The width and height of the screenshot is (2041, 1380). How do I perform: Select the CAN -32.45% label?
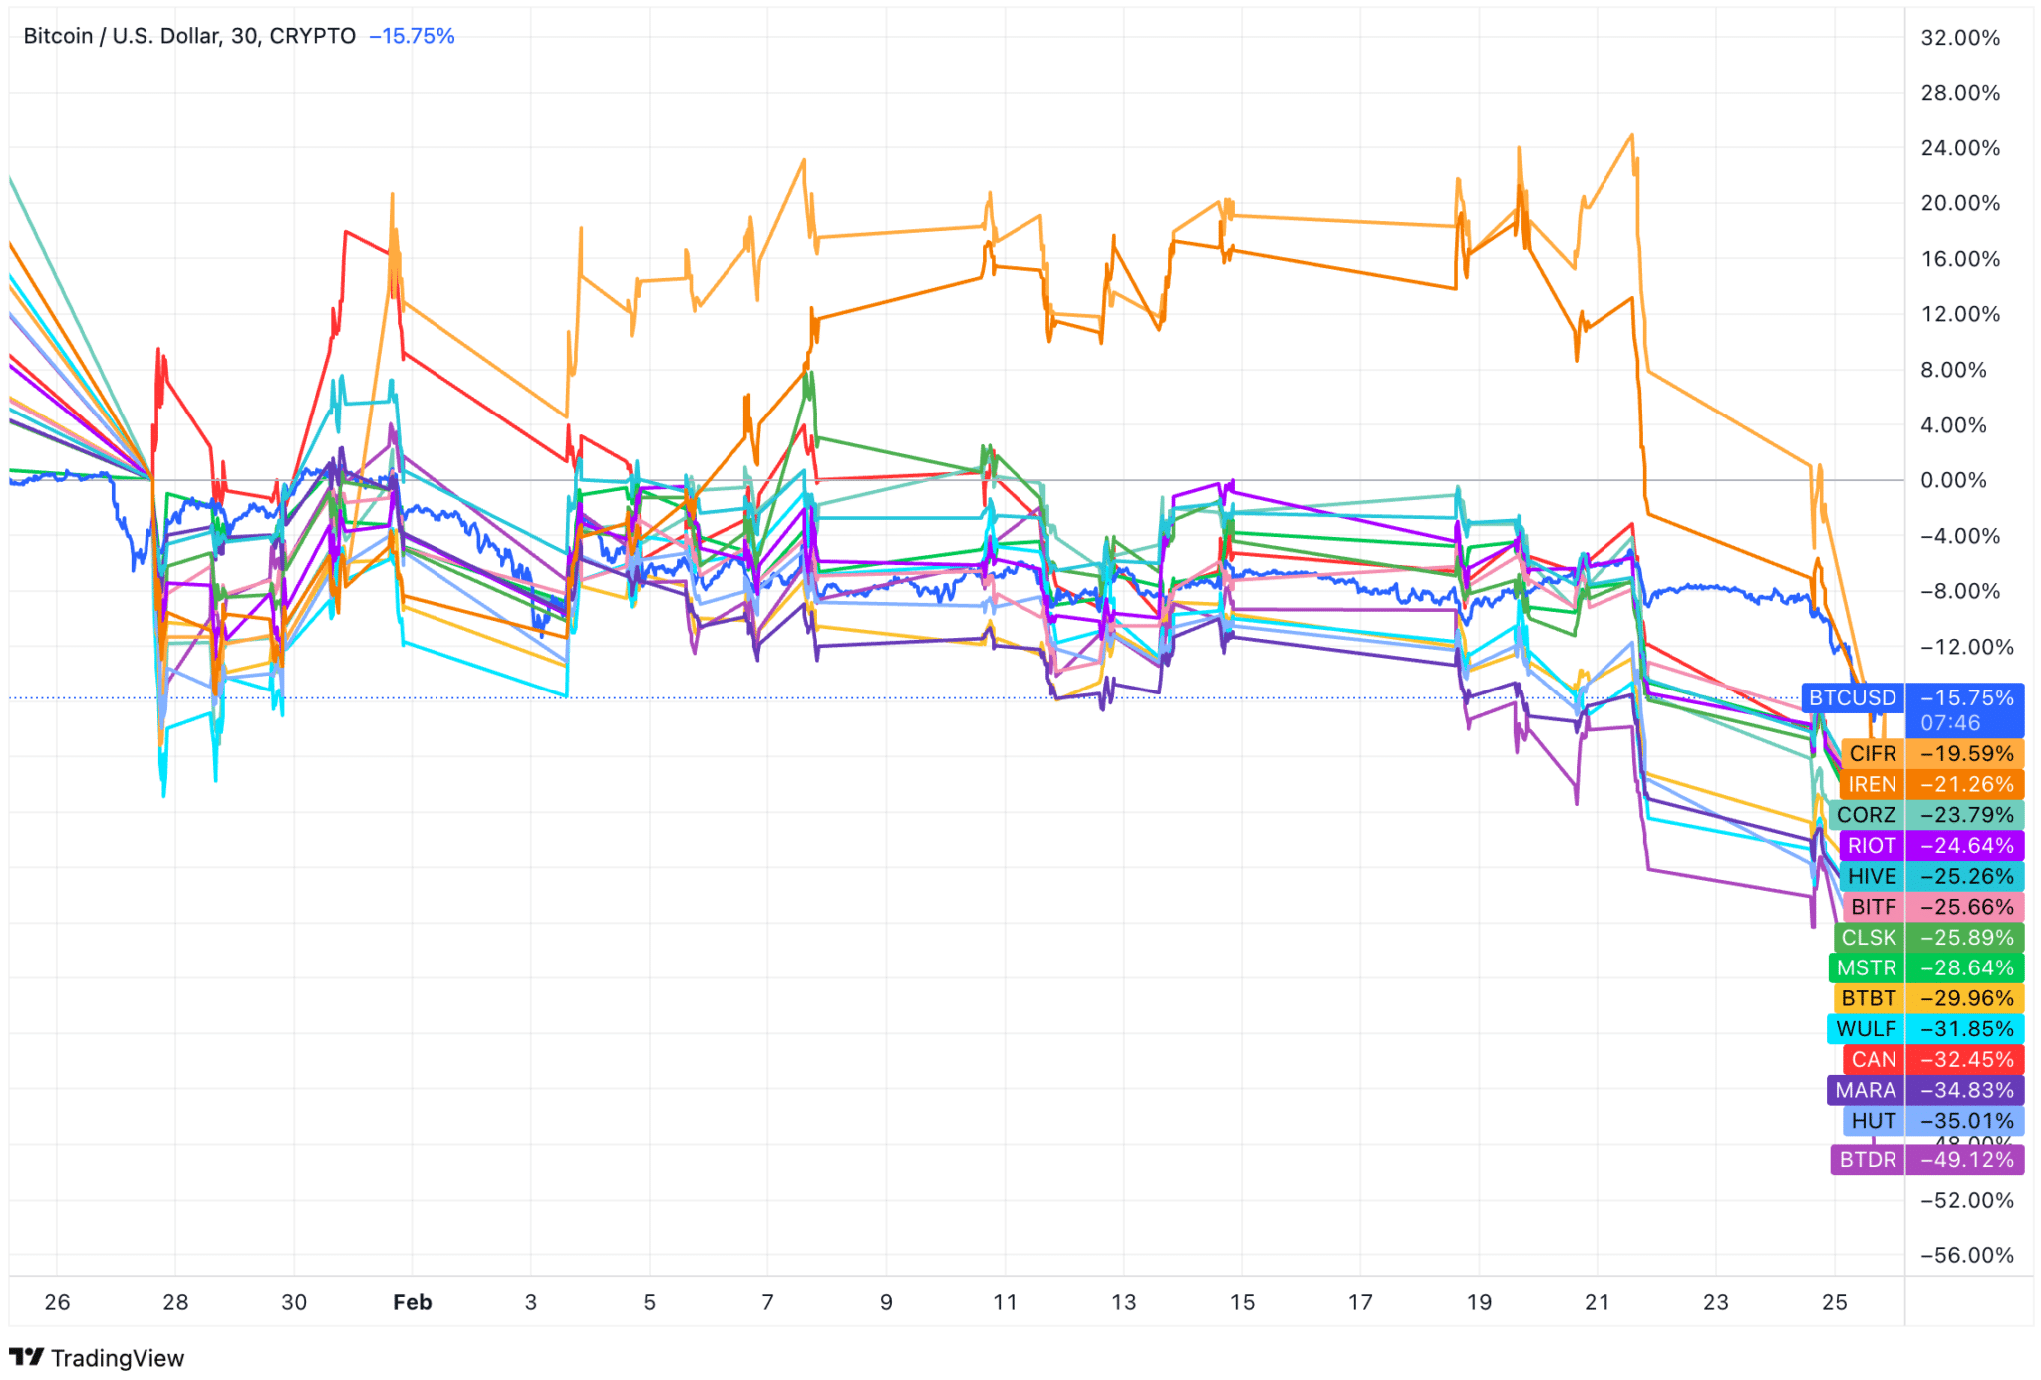(1934, 1059)
